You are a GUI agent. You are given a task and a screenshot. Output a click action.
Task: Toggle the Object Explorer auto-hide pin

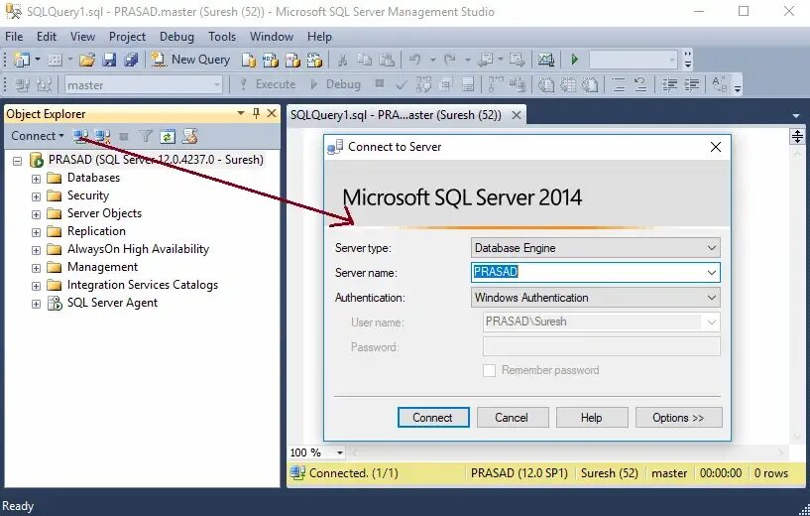(256, 113)
